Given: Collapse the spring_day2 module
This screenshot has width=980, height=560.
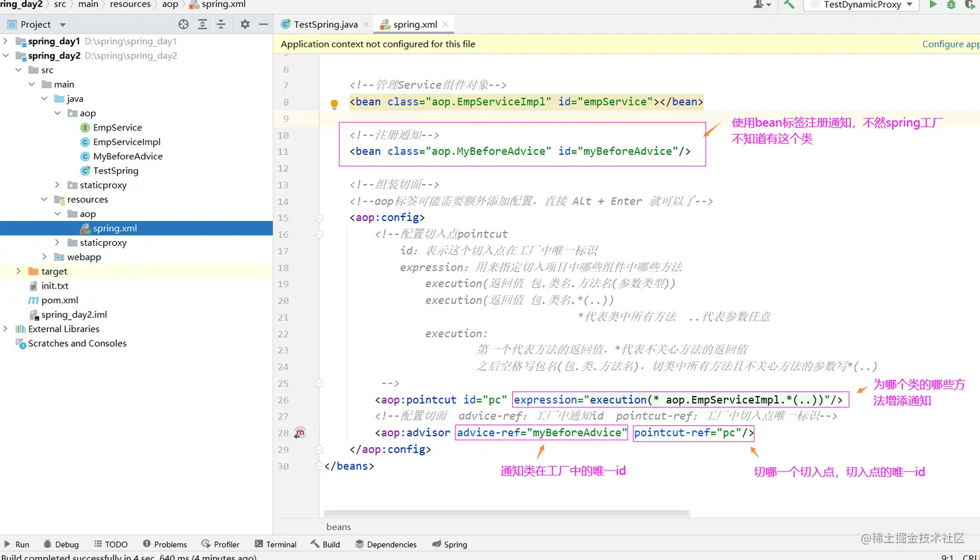Looking at the screenshot, I should (6, 55).
